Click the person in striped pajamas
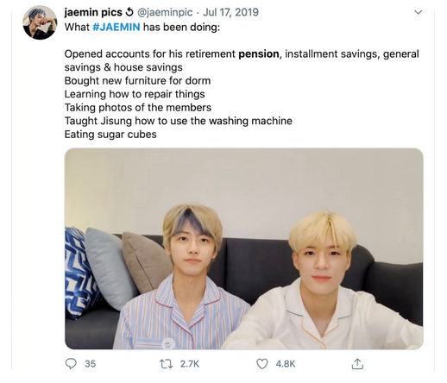This screenshot has width=447, height=383. 184,277
